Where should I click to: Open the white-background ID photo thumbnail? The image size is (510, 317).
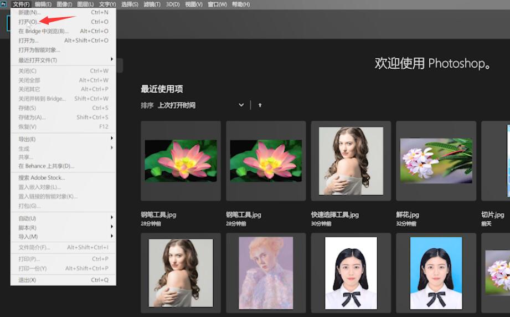click(x=351, y=273)
